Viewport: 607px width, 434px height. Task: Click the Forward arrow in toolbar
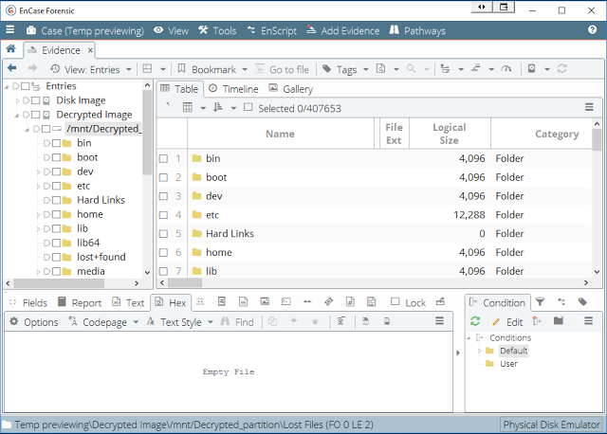33,68
